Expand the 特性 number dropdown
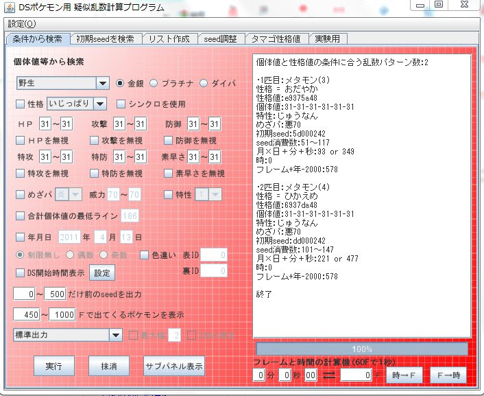 click(215, 194)
